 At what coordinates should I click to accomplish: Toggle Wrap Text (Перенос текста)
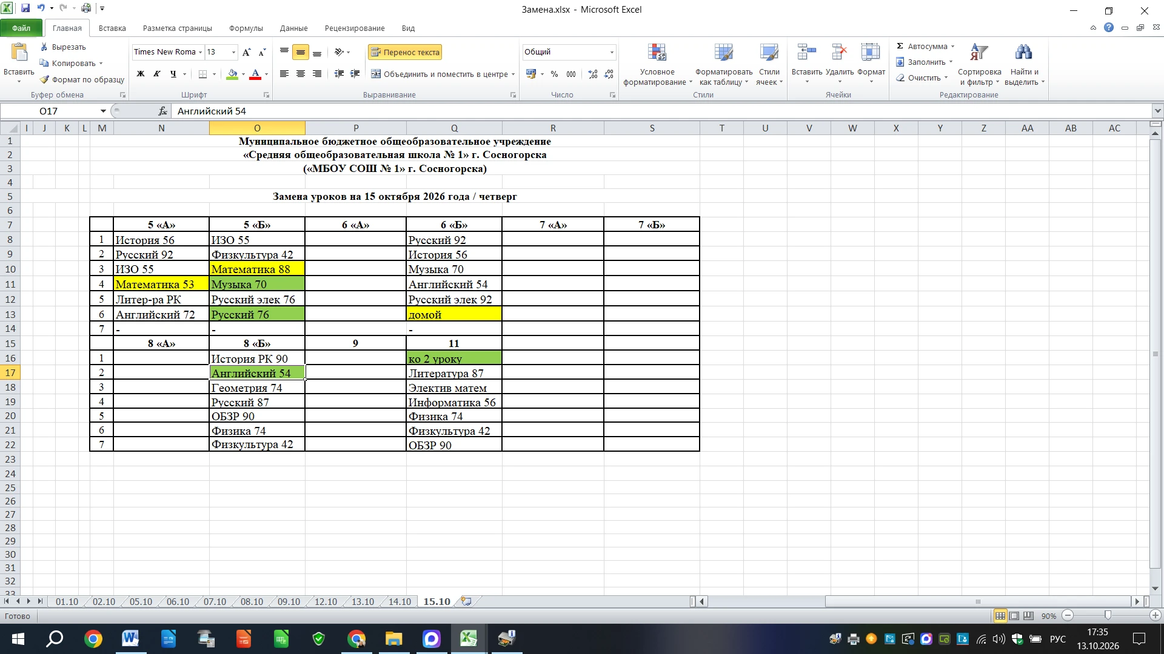click(404, 52)
